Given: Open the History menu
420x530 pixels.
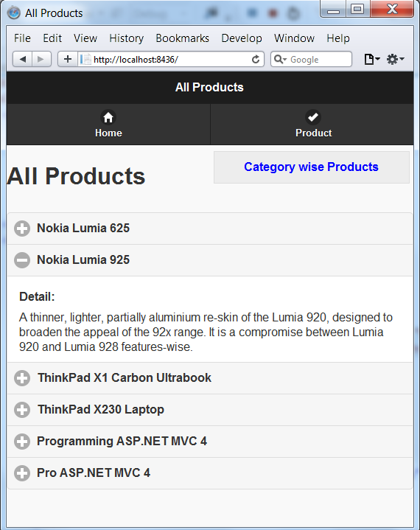Looking at the screenshot, I should (x=127, y=38).
